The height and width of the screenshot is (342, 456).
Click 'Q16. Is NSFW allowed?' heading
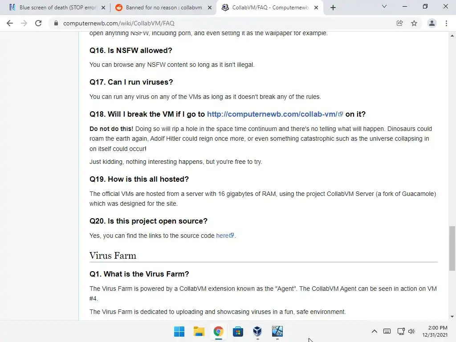pyautogui.click(x=131, y=50)
